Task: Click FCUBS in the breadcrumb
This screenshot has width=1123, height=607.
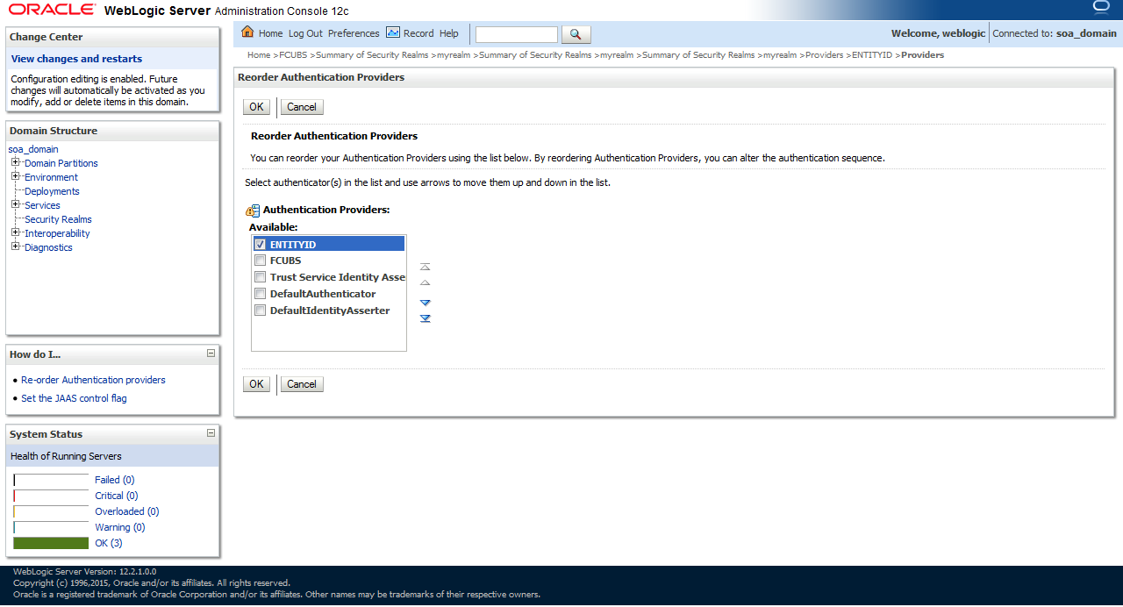Action: point(293,55)
